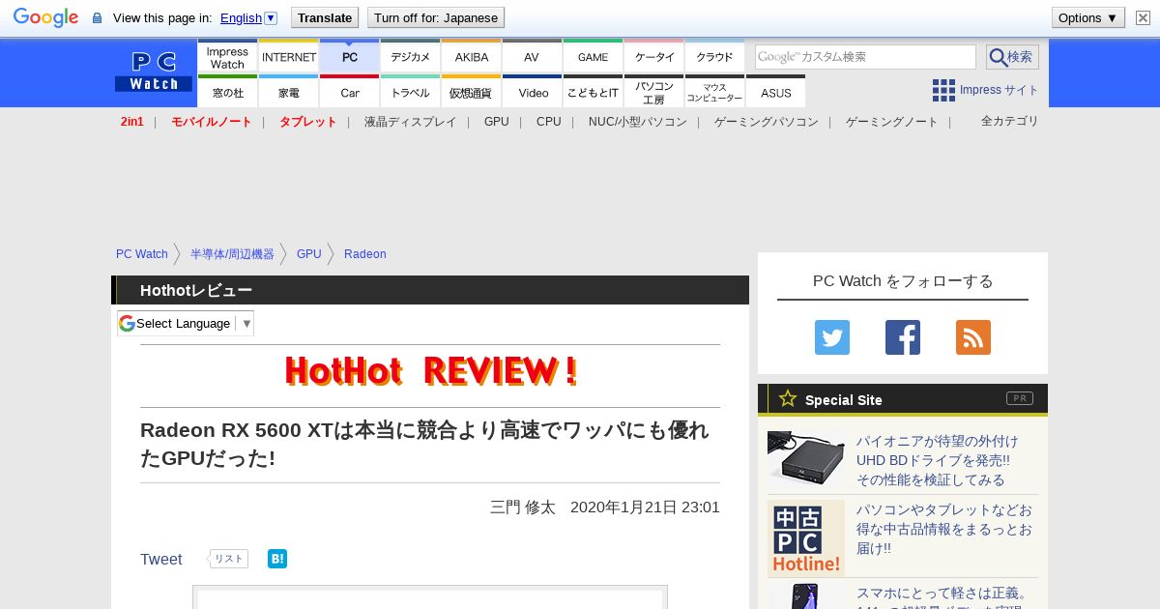Image resolution: width=1160 pixels, height=609 pixels.
Task: Open the ASUS tab
Action: click(x=775, y=92)
